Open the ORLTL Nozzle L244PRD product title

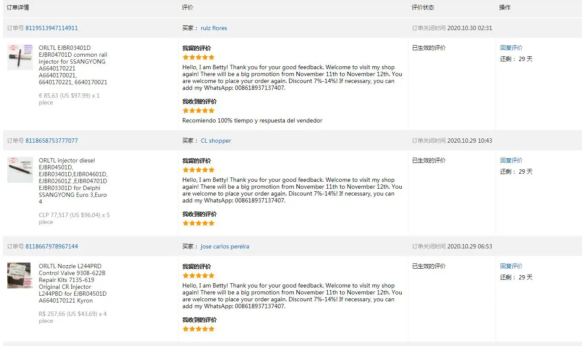tap(73, 283)
